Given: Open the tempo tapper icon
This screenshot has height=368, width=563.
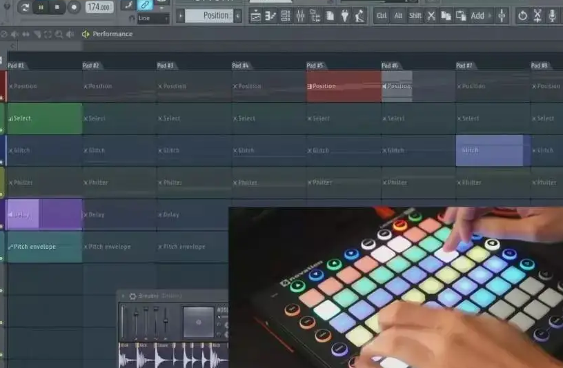Looking at the screenshot, I should point(359,16).
